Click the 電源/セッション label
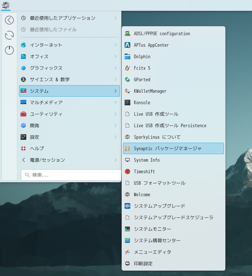 (x=48, y=160)
